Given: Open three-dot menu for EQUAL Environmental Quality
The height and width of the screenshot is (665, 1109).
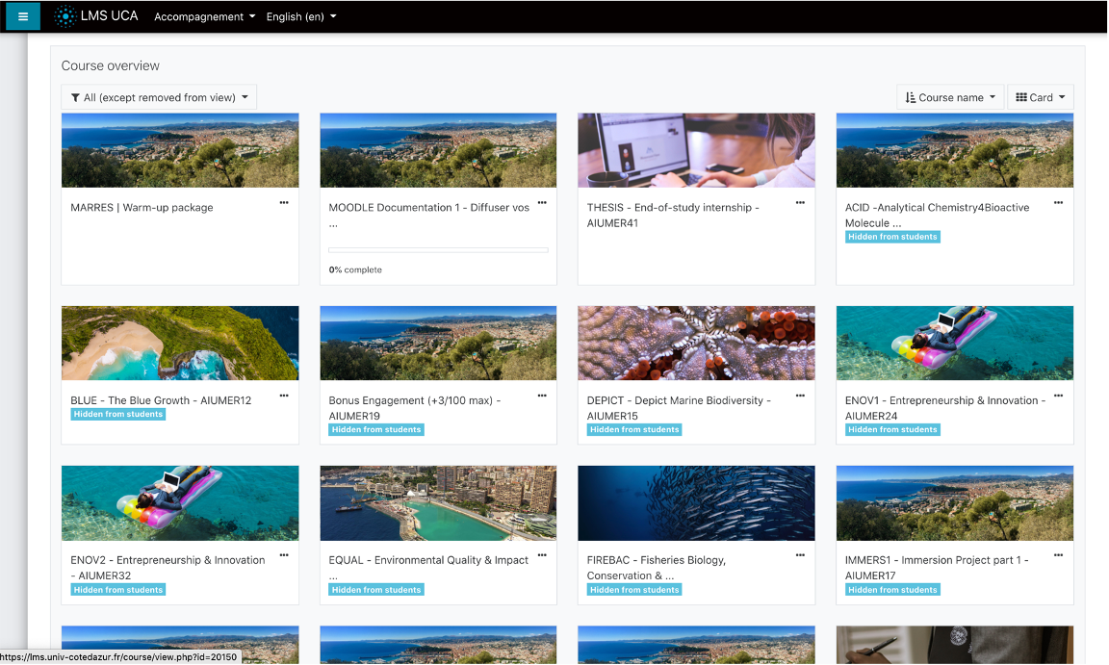Looking at the screenshot, I should point(542,555).
